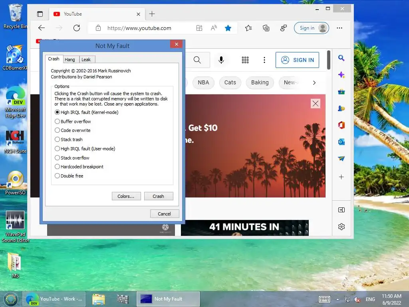Viewport: 409px width, 307px height.
Task: Open Edge sidebar settings gear
Action: click(x=341, y=227)
